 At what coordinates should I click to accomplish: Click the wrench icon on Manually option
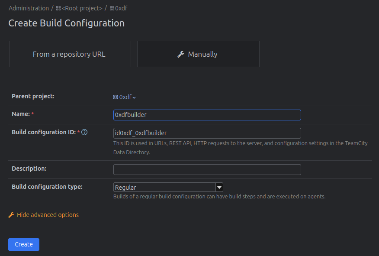(x=181, y=54)
